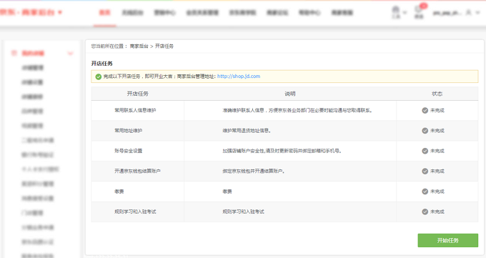Click the status icon for 常用联系人信息维护 row

pyautogui.click(x=425, y=110)
